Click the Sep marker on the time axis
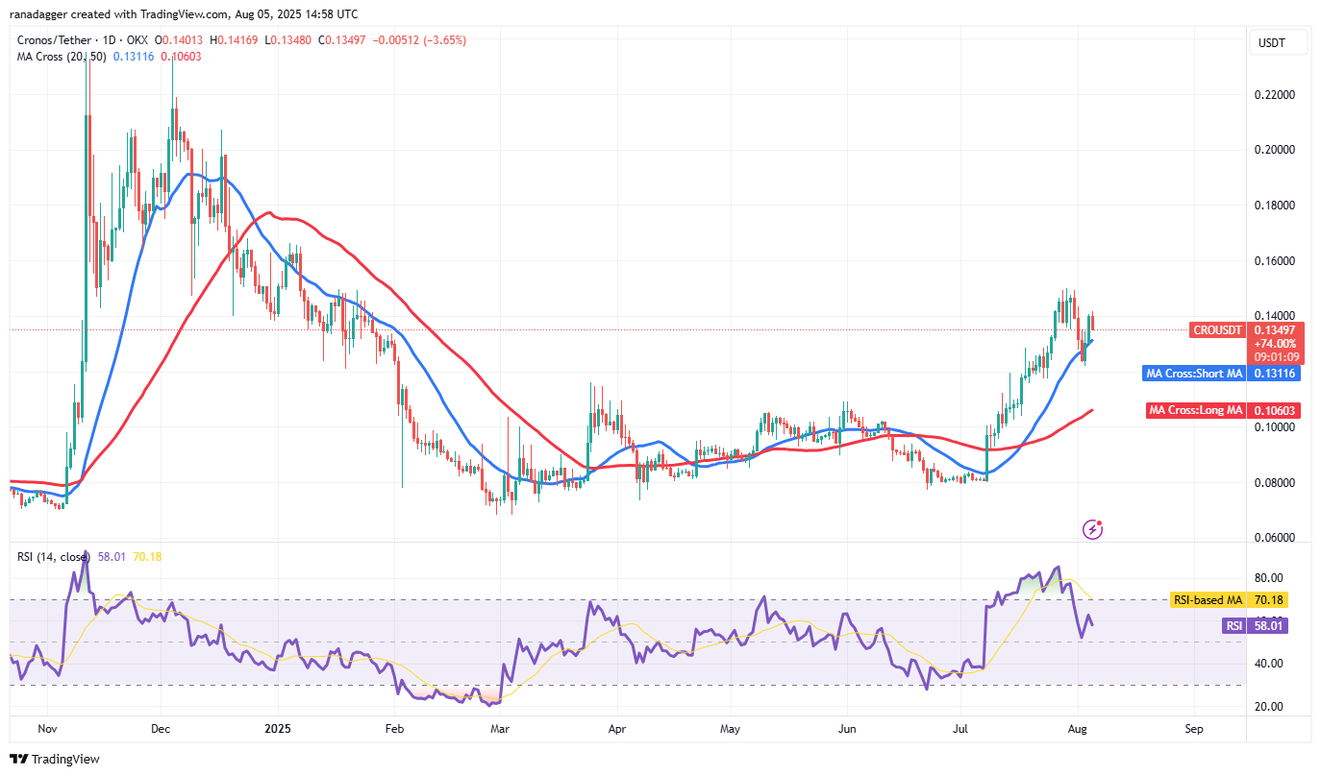The image size is (1321, 776). click(x=1193, y=728)
